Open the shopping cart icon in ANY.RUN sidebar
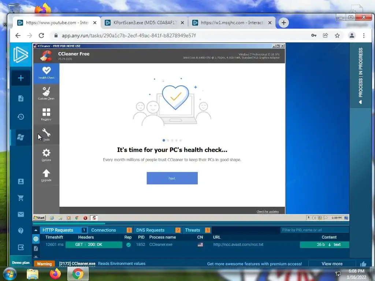This screenshot has height=281, width=375. [x=21, y=198]
